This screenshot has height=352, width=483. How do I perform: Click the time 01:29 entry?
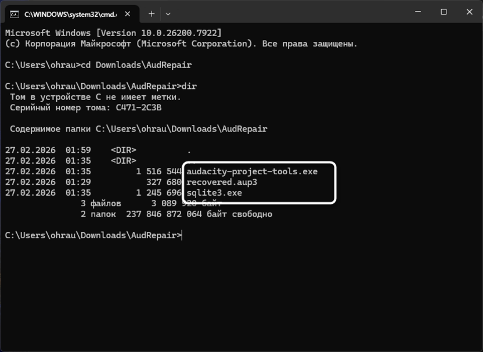[x=78, y=182]
